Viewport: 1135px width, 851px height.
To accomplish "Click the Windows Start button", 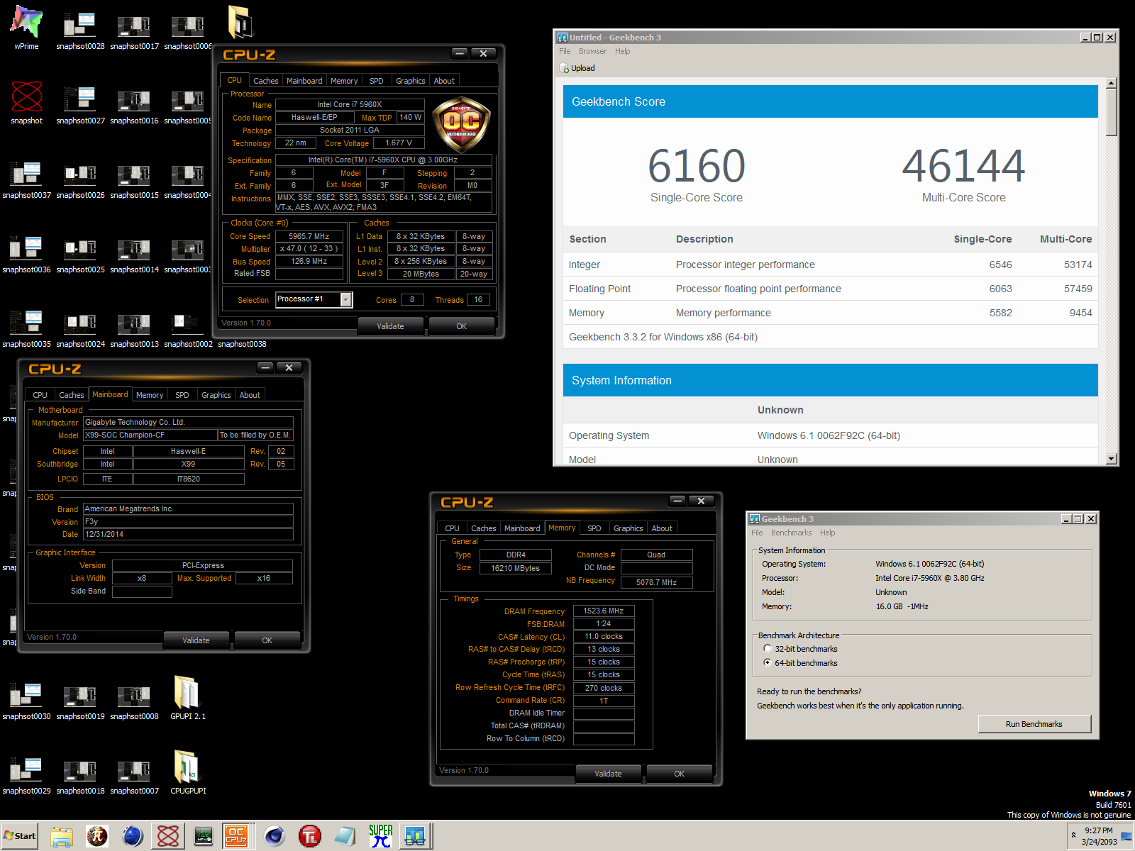I will (19, 836).
